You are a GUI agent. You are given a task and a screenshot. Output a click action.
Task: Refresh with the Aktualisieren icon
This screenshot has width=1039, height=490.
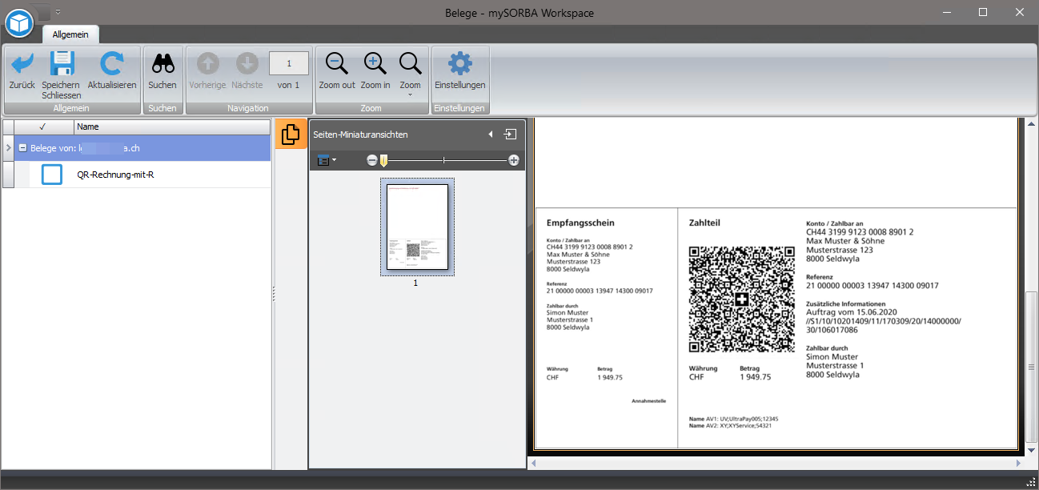tap(112, 69)
